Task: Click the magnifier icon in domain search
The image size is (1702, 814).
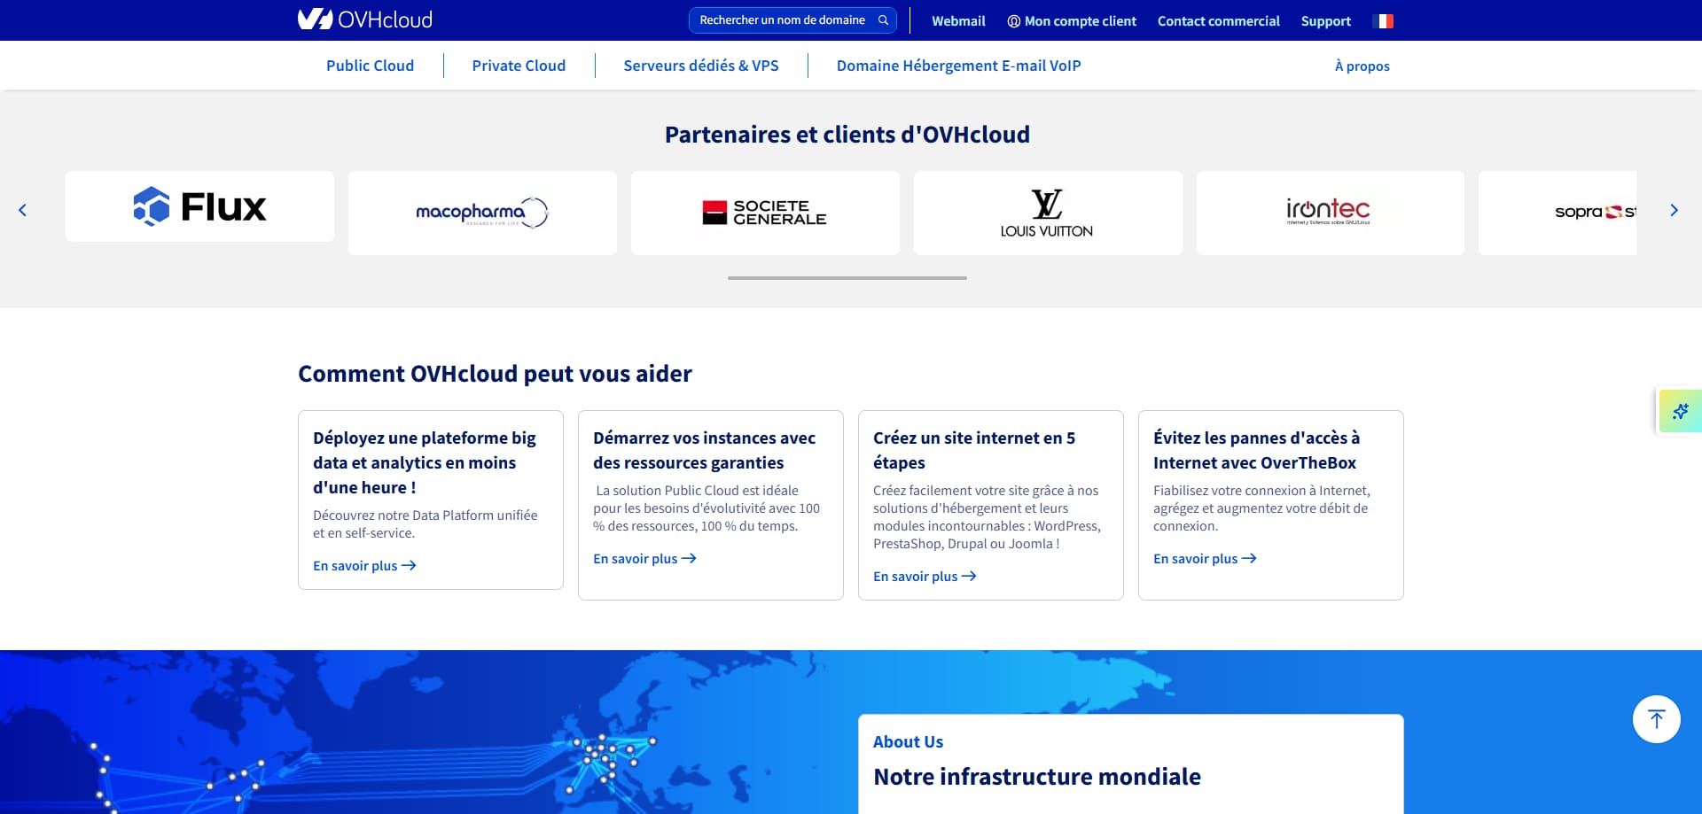Action: (x=883, y=20)
